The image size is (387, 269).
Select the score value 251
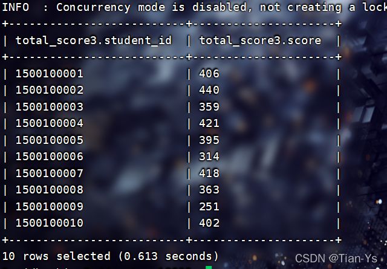[x=209, y=206]
